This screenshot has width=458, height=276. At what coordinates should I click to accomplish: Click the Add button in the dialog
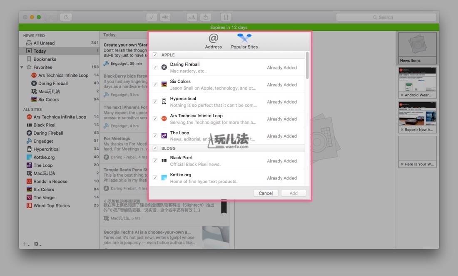294,193
